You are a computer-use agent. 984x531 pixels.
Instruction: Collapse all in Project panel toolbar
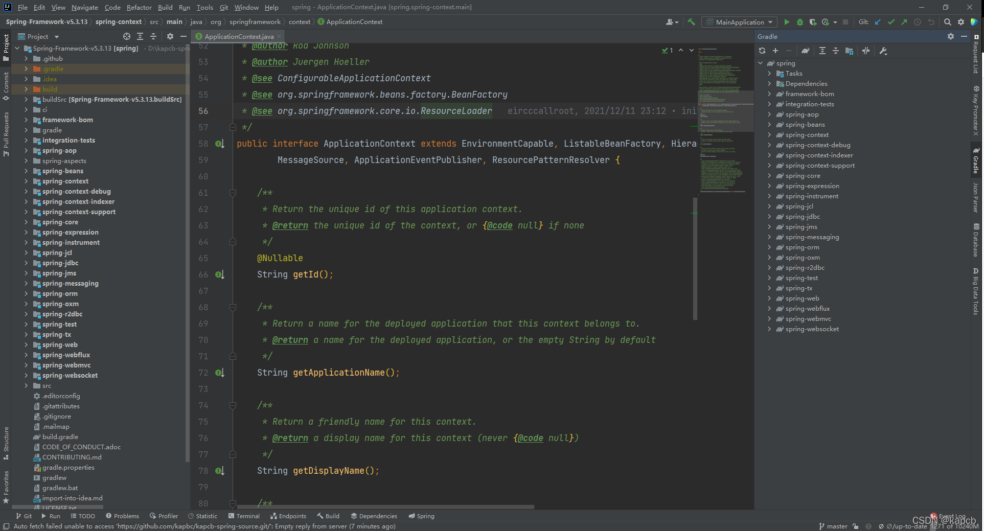[x=153, y=36]
